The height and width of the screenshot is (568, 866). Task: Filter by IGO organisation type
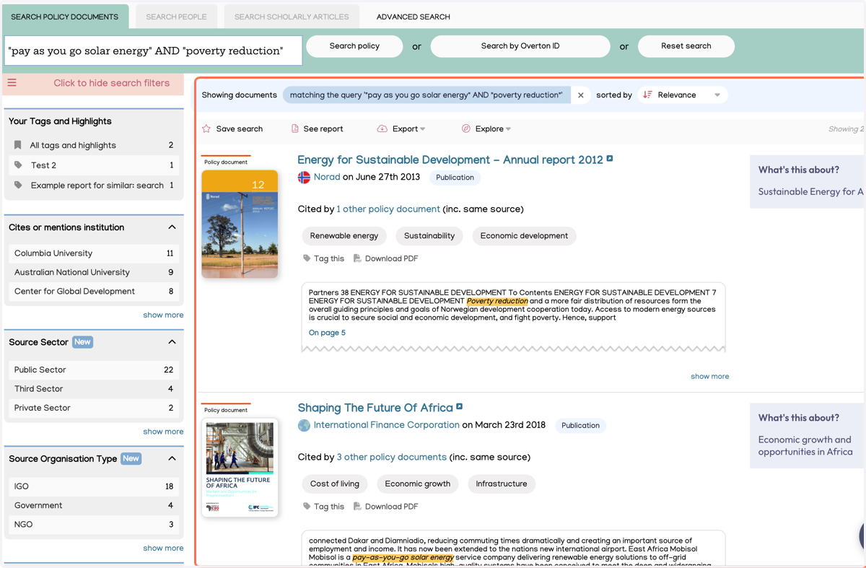coord(94,486)
